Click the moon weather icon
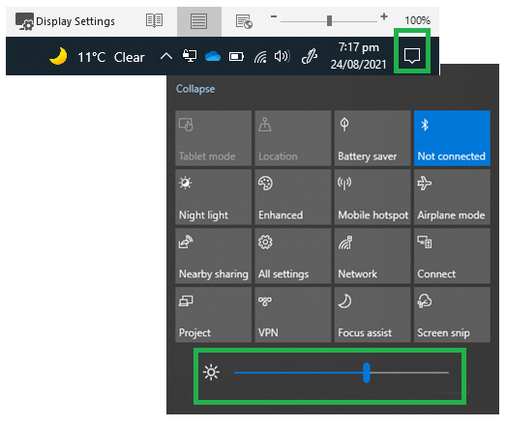 (58, 56)
